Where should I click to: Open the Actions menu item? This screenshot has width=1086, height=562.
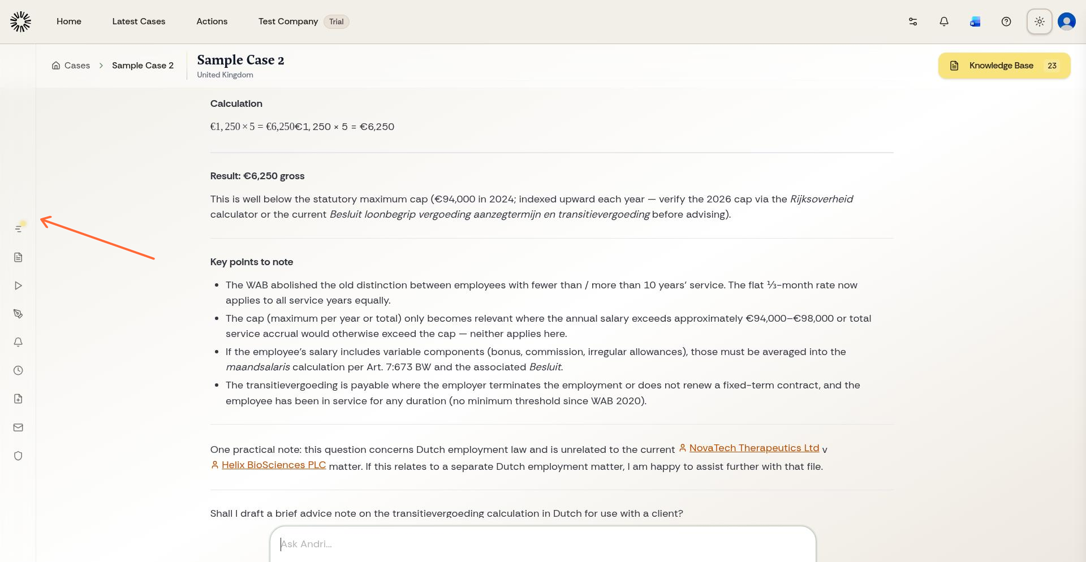(212, 21)
